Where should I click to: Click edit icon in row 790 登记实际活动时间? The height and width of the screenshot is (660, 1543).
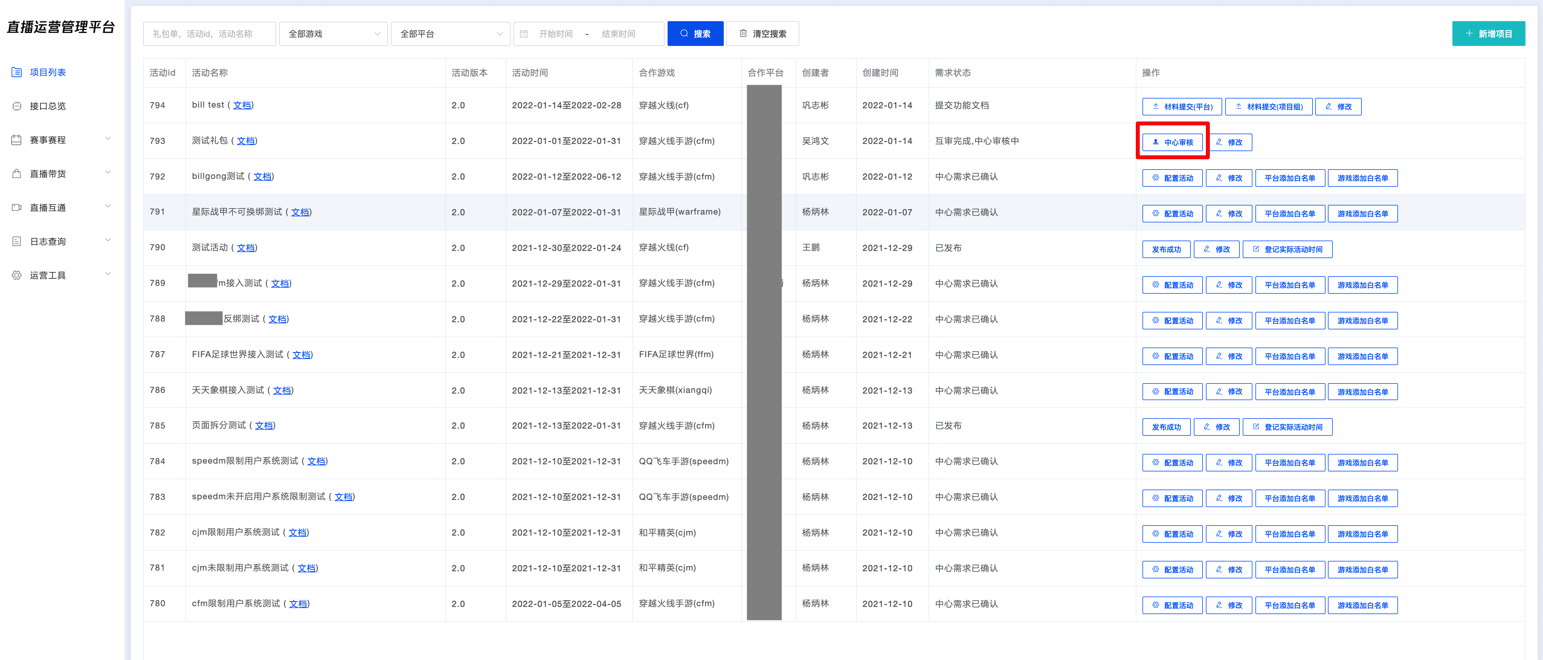click(1256, 249)
